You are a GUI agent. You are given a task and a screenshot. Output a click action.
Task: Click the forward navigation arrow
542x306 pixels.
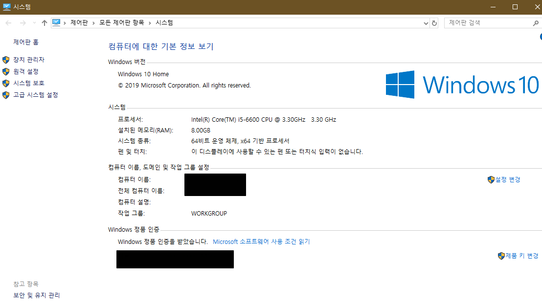pos(23,23)
